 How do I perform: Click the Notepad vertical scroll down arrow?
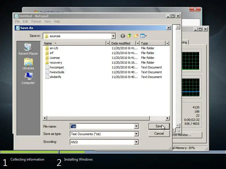[x=178, y=126]
